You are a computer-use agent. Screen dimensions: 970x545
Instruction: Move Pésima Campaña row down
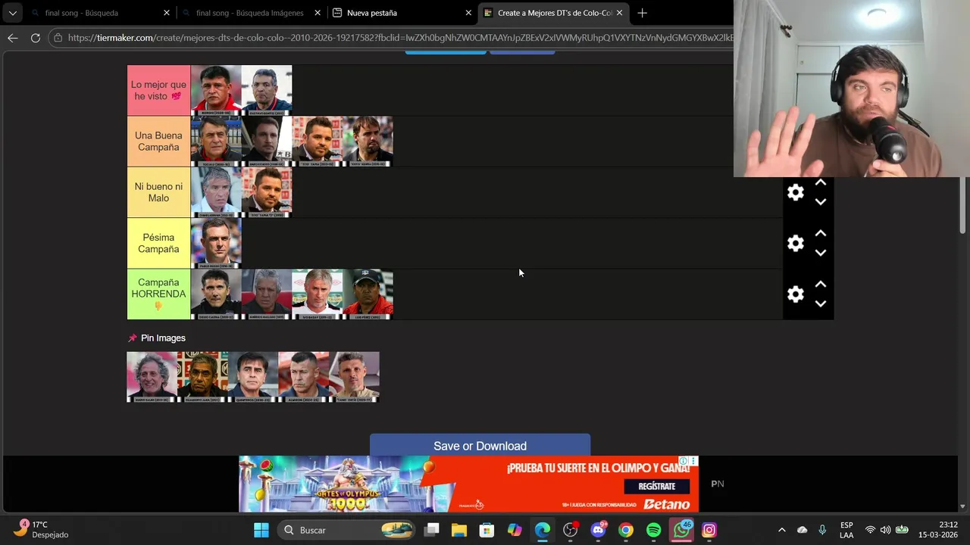click(x=821, y=253)
